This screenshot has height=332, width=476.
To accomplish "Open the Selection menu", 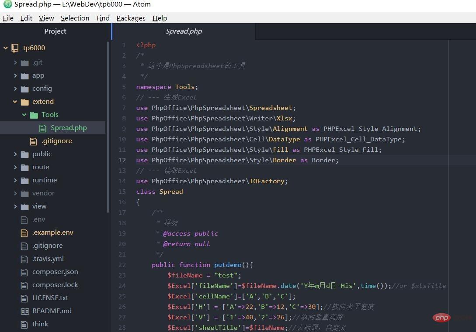I will coord(75,18).
